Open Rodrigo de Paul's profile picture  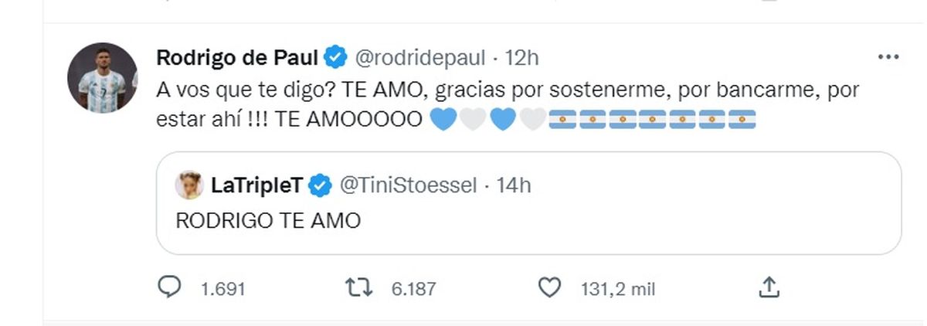[x=102, y=78]
